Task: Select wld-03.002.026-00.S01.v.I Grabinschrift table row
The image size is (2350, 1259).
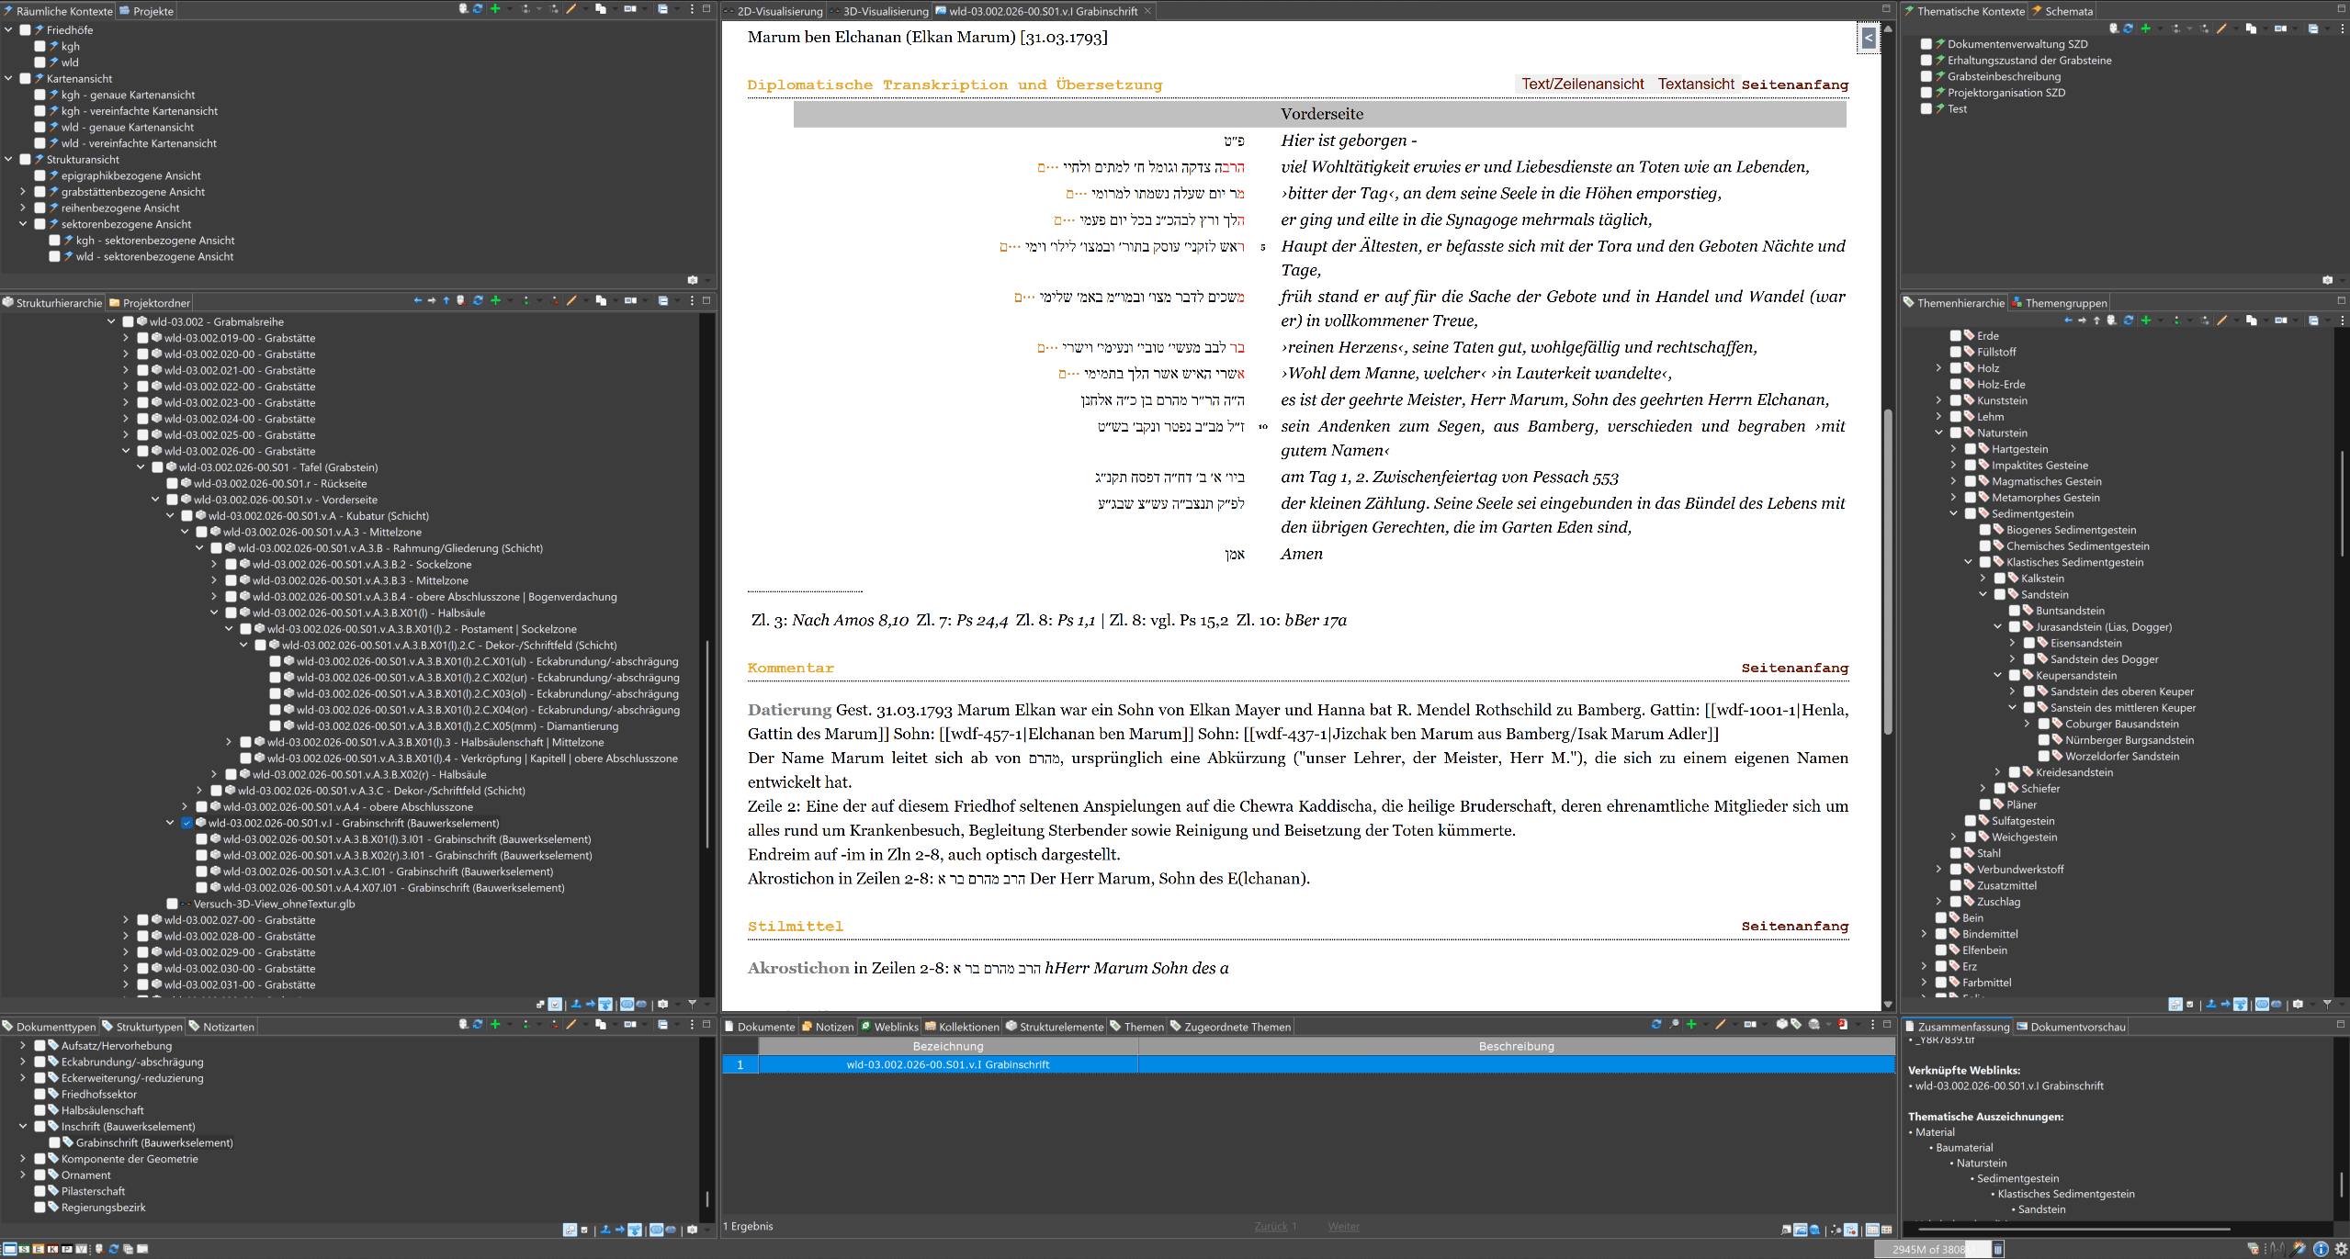Action: (x=947, y=1065)
